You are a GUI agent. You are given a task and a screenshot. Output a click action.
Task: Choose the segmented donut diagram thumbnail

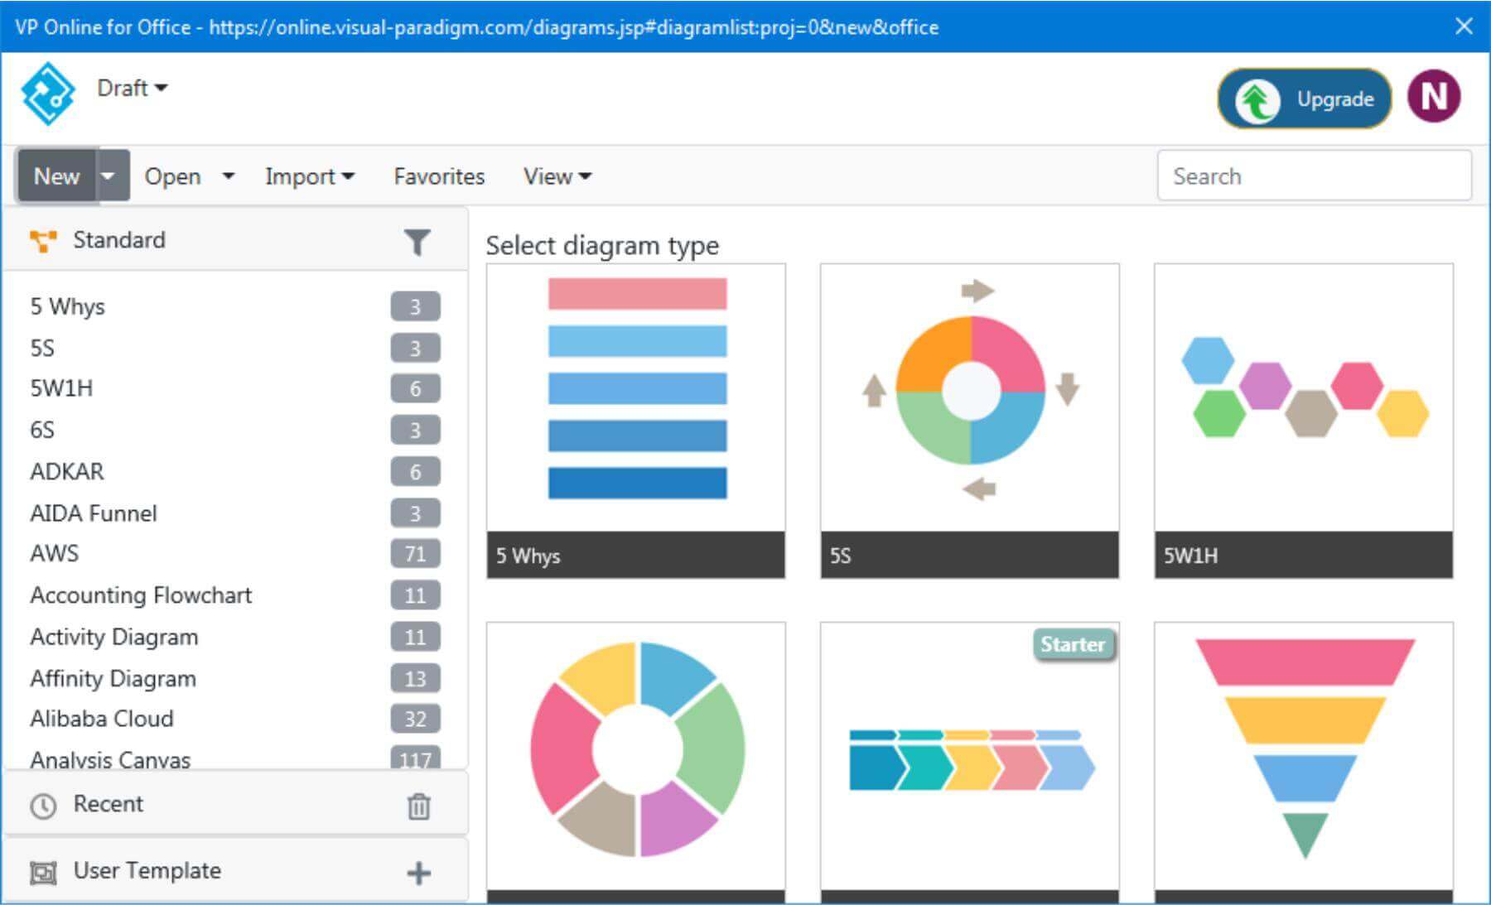[x=636, y=757]
